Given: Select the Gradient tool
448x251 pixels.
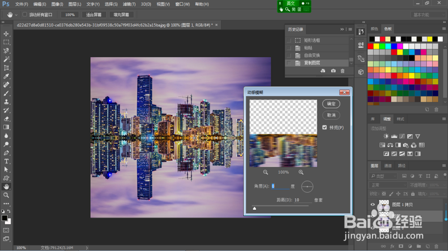Looking at the screenshot, I should tap(6, 127).
